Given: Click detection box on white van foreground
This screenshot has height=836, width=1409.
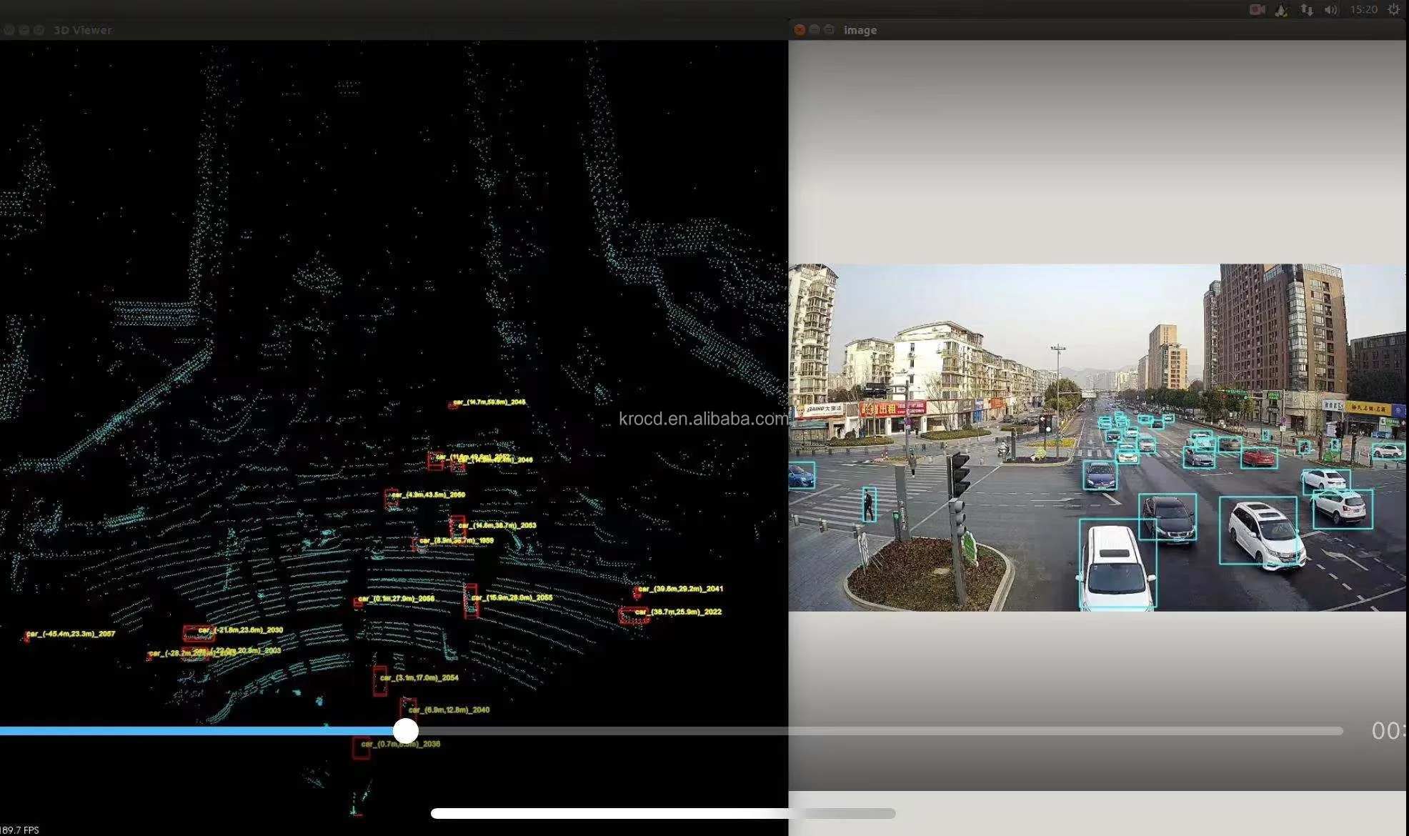Looking at the screenshot, I should pyautogui.click(x=1117, y=564).
